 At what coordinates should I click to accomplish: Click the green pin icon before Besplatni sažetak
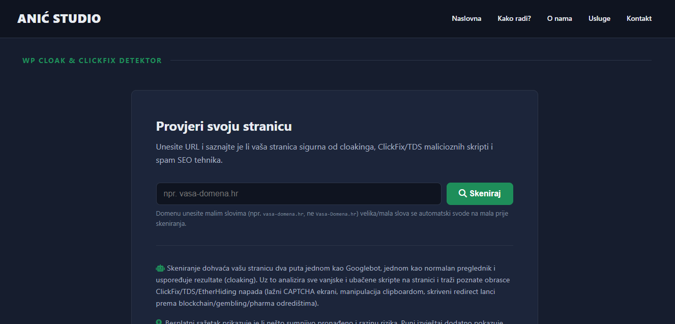point(159,322)
